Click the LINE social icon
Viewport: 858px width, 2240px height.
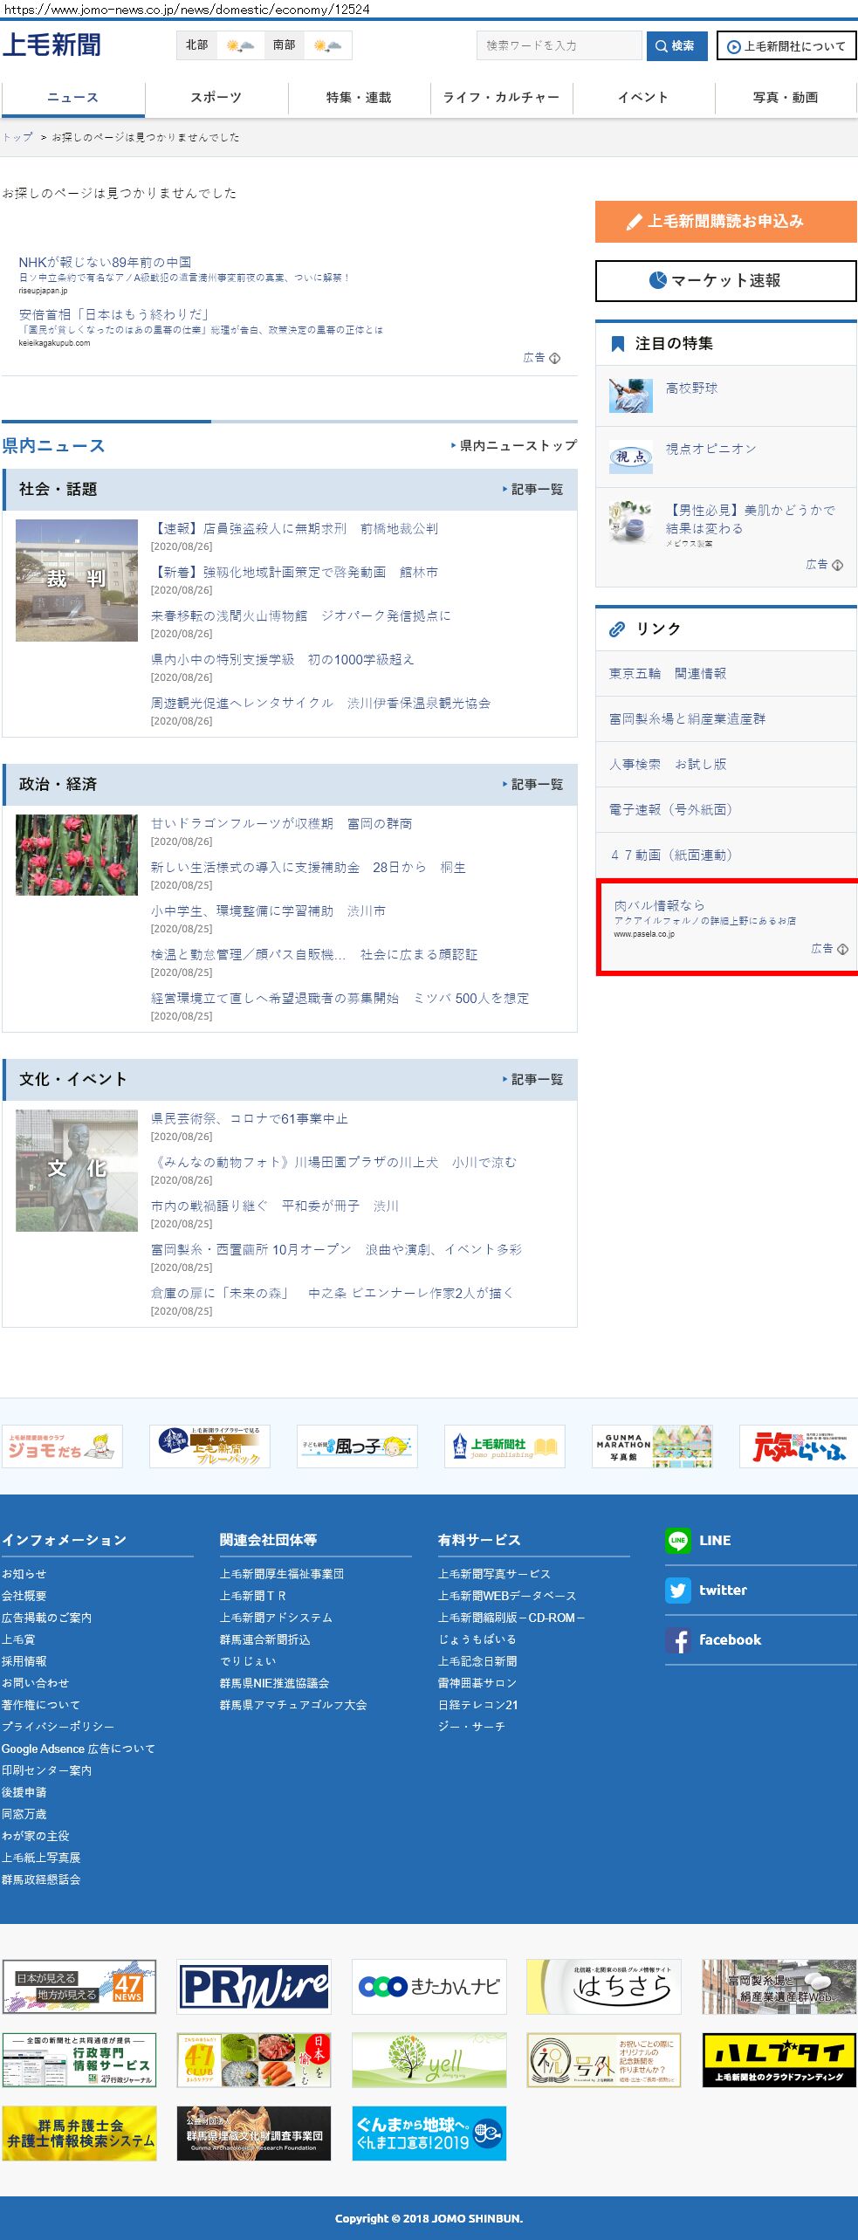click(677, 1541)
